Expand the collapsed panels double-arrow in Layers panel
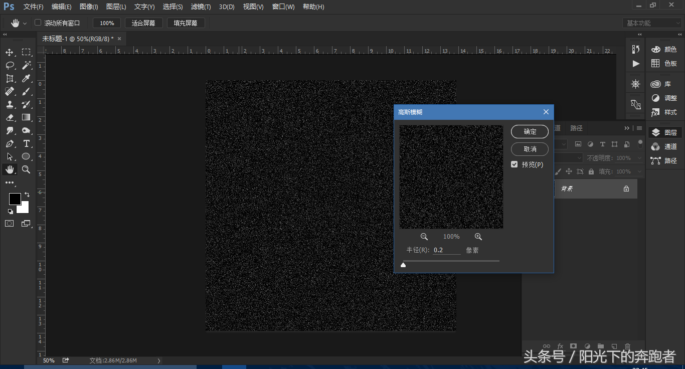 pos(627,128)
